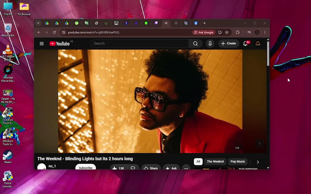The width and height of the screenshot is (311, 194).
Task: Click the magnifier search button on YouTube
Action: pos(195,44)
